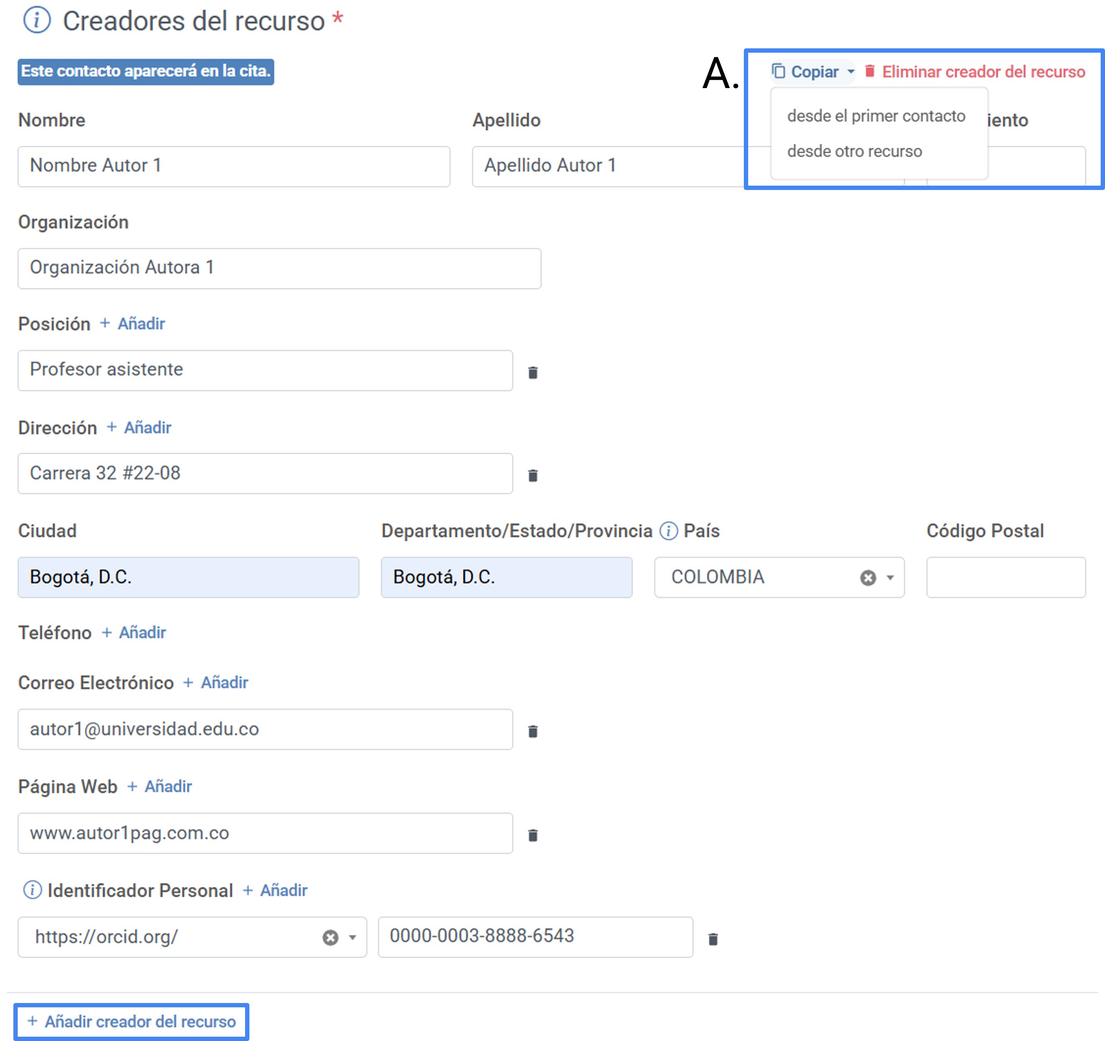This screenshot has width=1105, height=1041.
Task: Click info icon beside Identificador Personal
Action: [32, 890]
